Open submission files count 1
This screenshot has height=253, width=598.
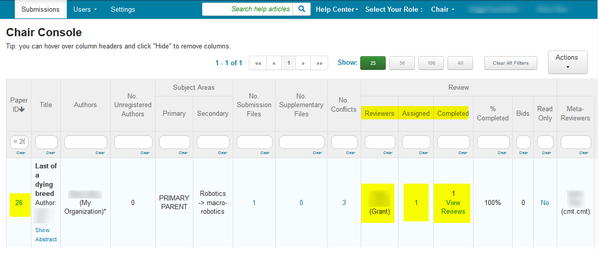point(254,203)
